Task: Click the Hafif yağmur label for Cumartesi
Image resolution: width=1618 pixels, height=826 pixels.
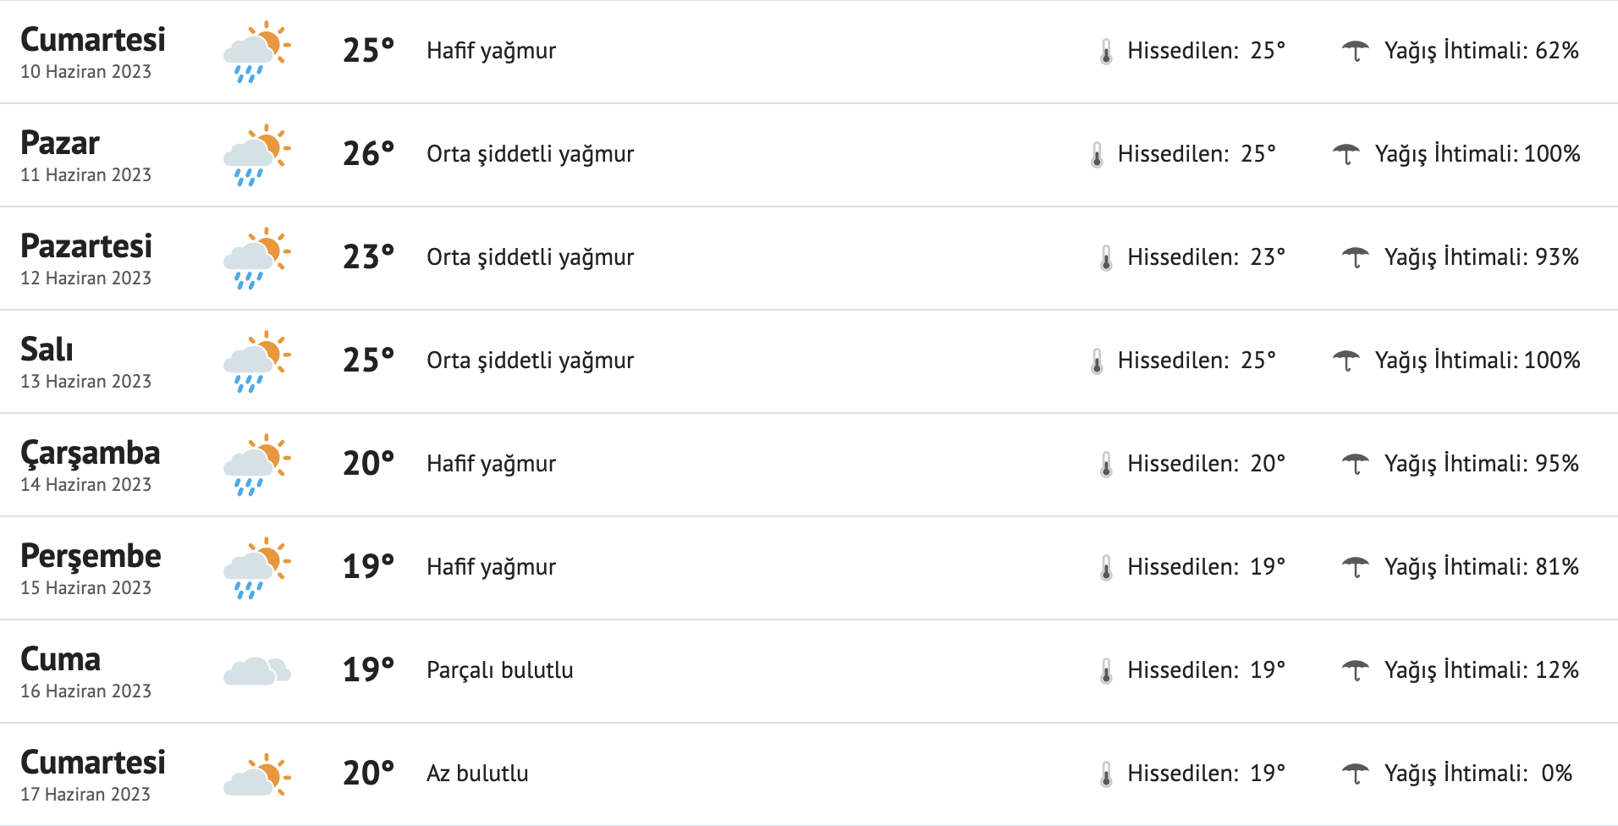Action: tap(491, 51)
